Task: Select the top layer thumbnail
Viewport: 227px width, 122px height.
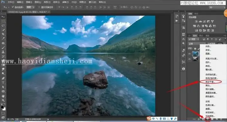Action: [x=195, y=54]
